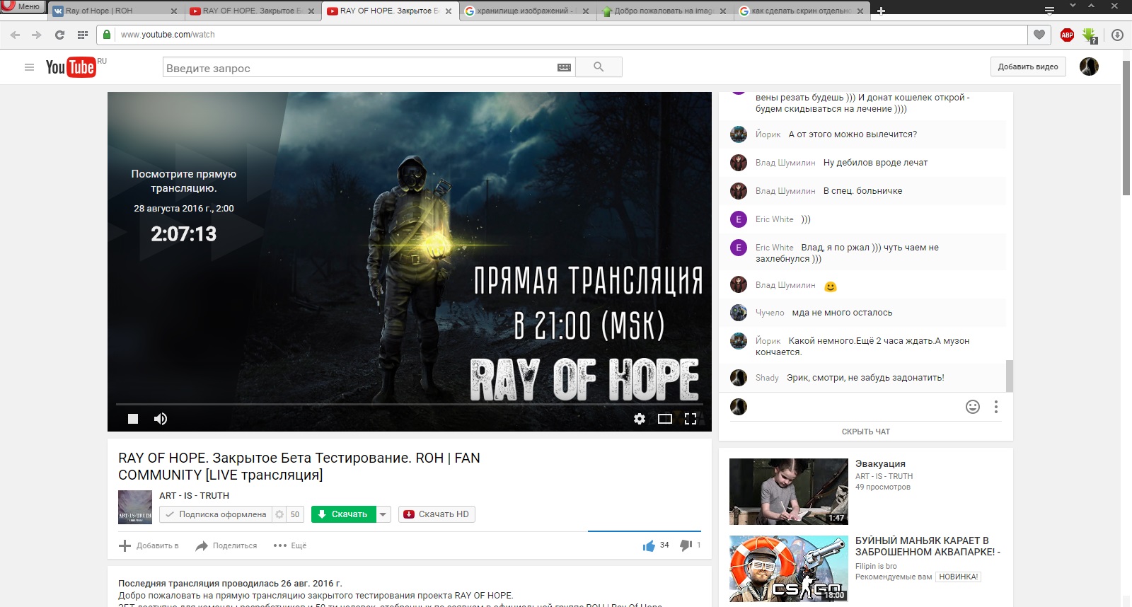
Task: Click the НОВИНКА! badge
Action: point(959,577)
